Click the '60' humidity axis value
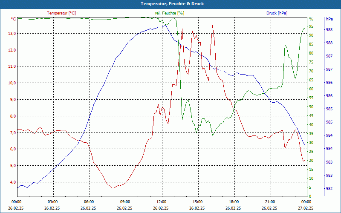 point(311,89)
